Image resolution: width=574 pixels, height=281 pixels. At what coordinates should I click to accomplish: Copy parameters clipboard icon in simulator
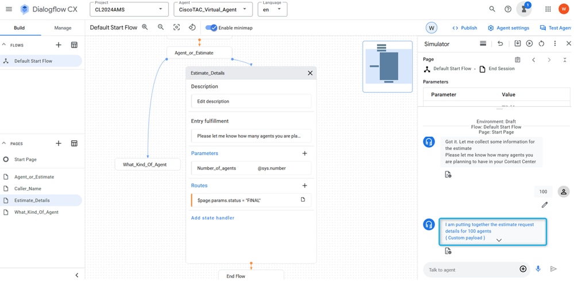tap(517, 60)
